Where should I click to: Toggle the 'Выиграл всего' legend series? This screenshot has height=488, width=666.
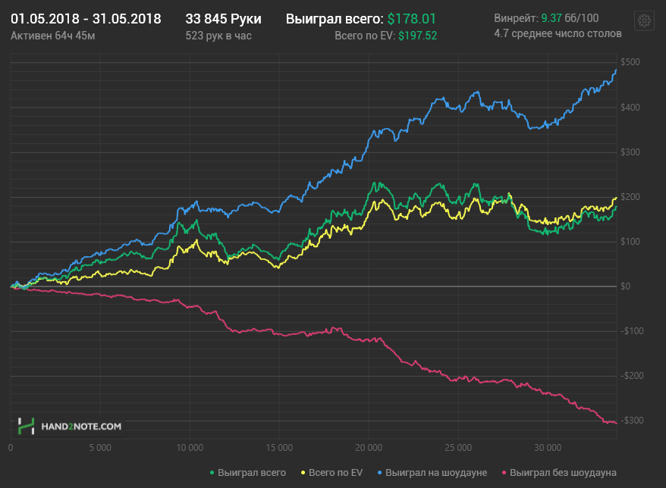tap(248, 473)
